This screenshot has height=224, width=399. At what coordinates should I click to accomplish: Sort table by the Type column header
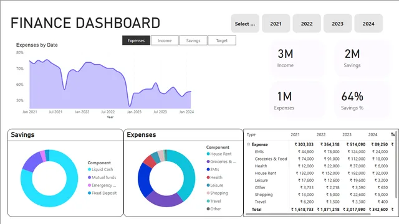(x=251, y=134)
